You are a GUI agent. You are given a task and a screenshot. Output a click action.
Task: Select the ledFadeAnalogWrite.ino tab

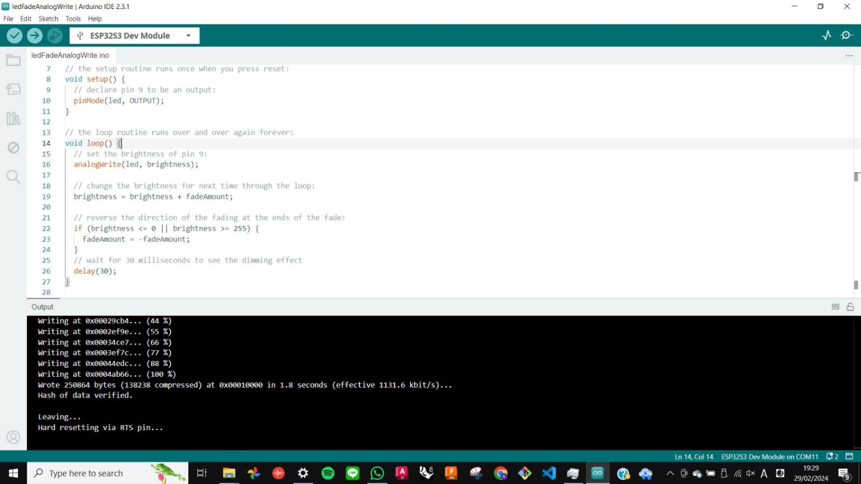click(70, 55)
